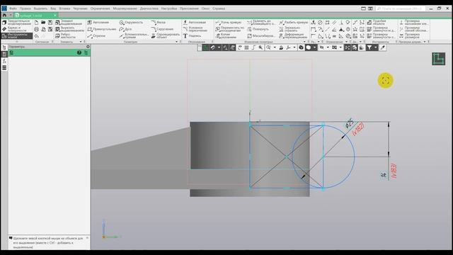Viewport: 453px width, 255px height.
Task: Open dropdown next to filter funnel
Action: pos(376,47)
